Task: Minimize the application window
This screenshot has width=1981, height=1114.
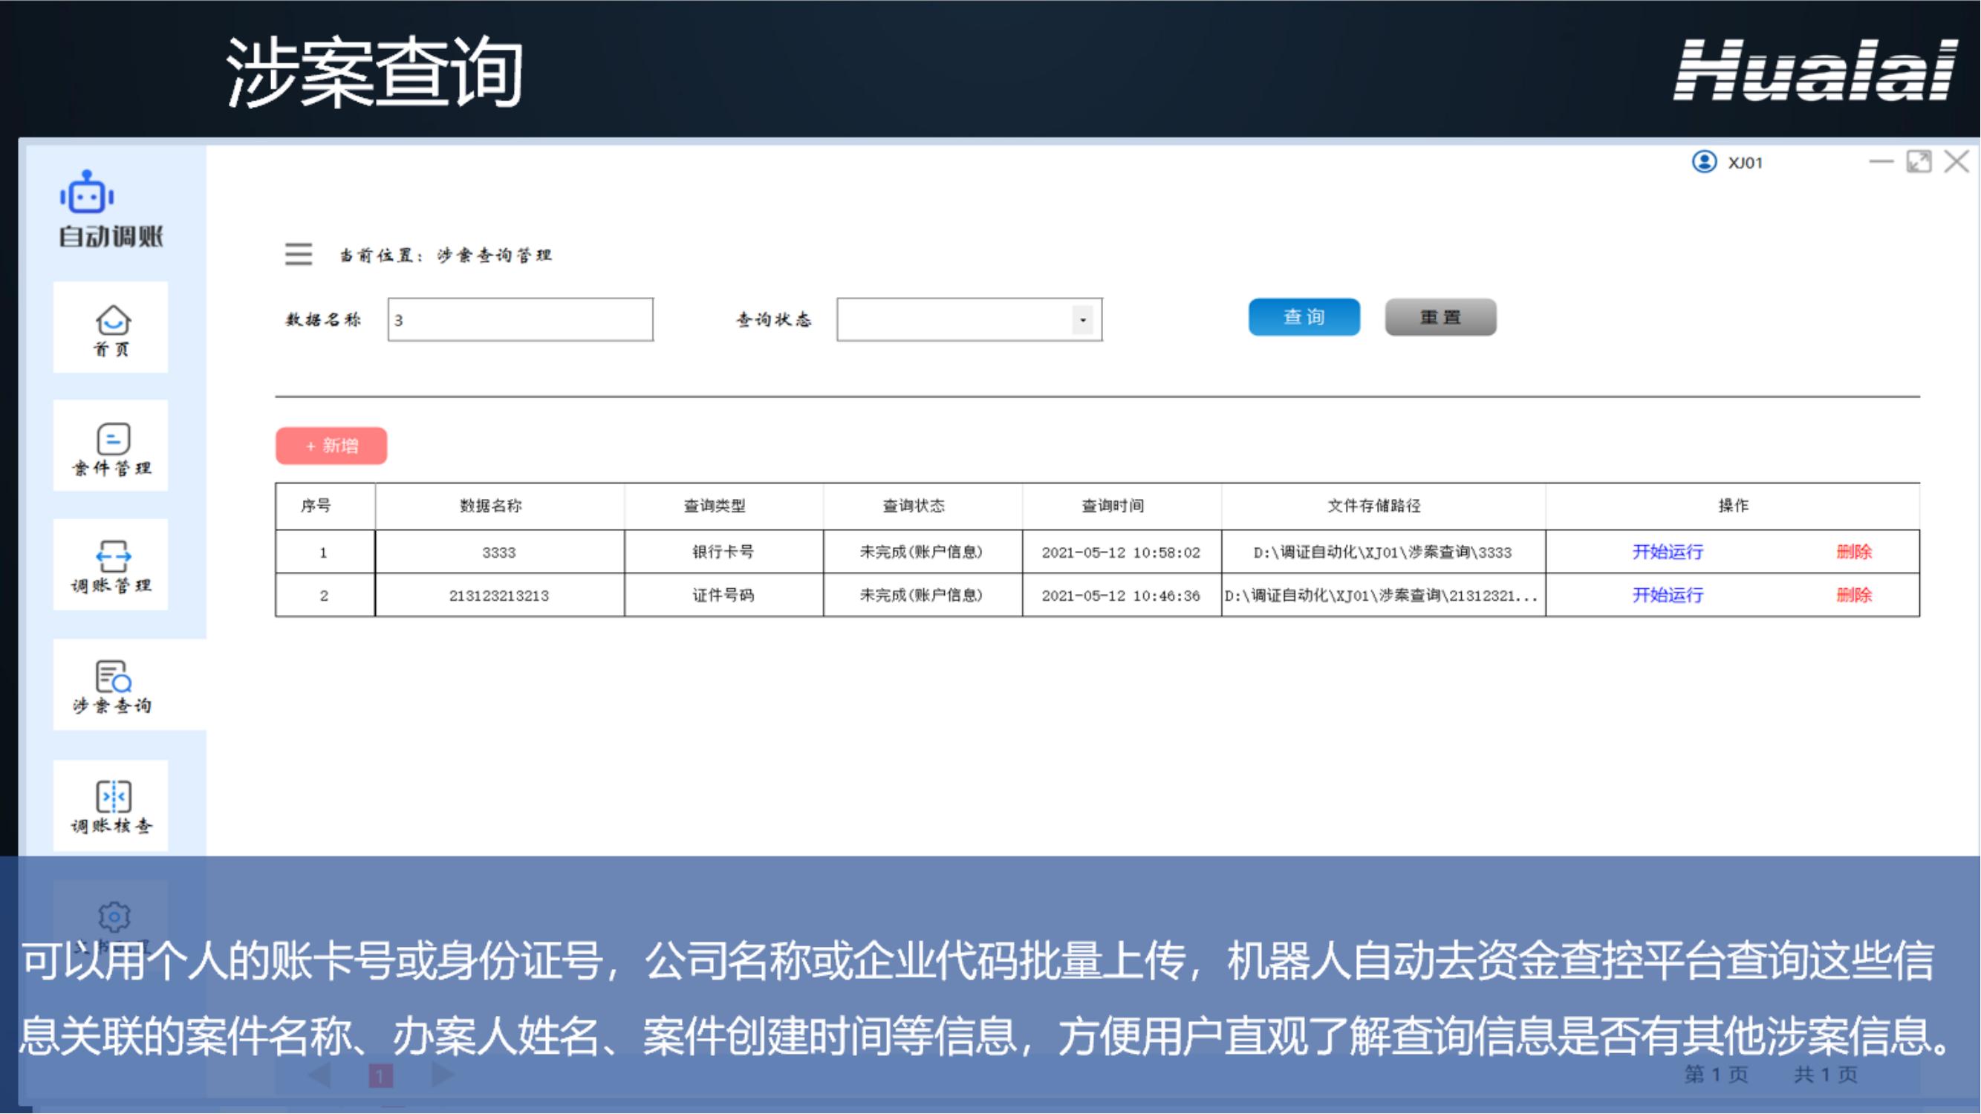Action: tap(1881, 161)
